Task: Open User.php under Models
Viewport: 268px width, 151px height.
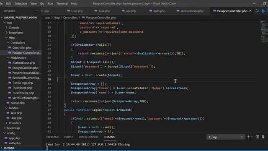Action: pos(16,118)
